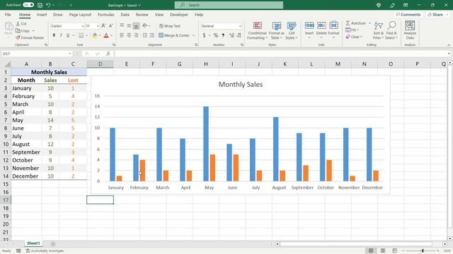Switch to the Insert tab
Viewport: 453px width, 254px height.
tap(42, 14)
